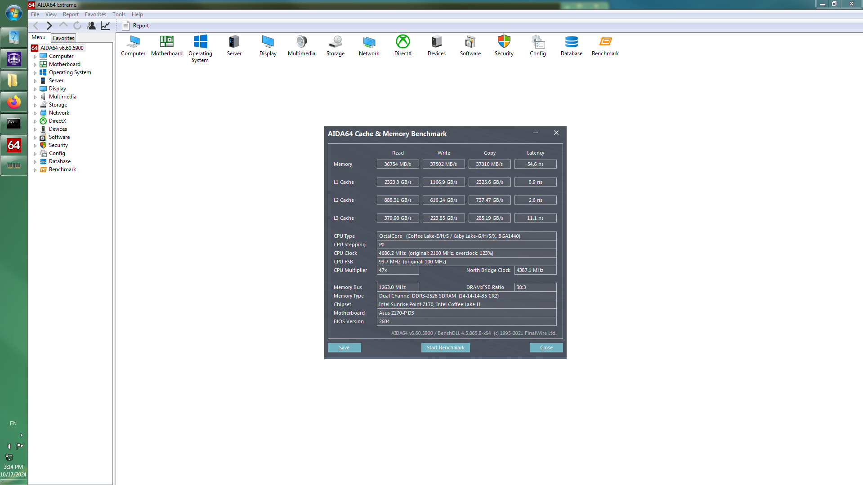Switch to the Menu tab
This screenshot has width=863, height=485.
(39, 38)
